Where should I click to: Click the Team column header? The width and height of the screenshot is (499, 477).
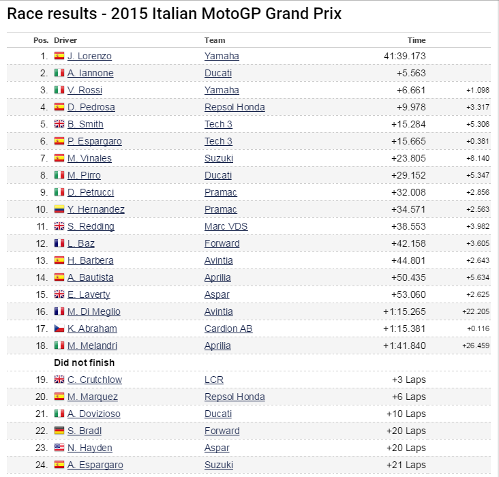tap(215, 40)
